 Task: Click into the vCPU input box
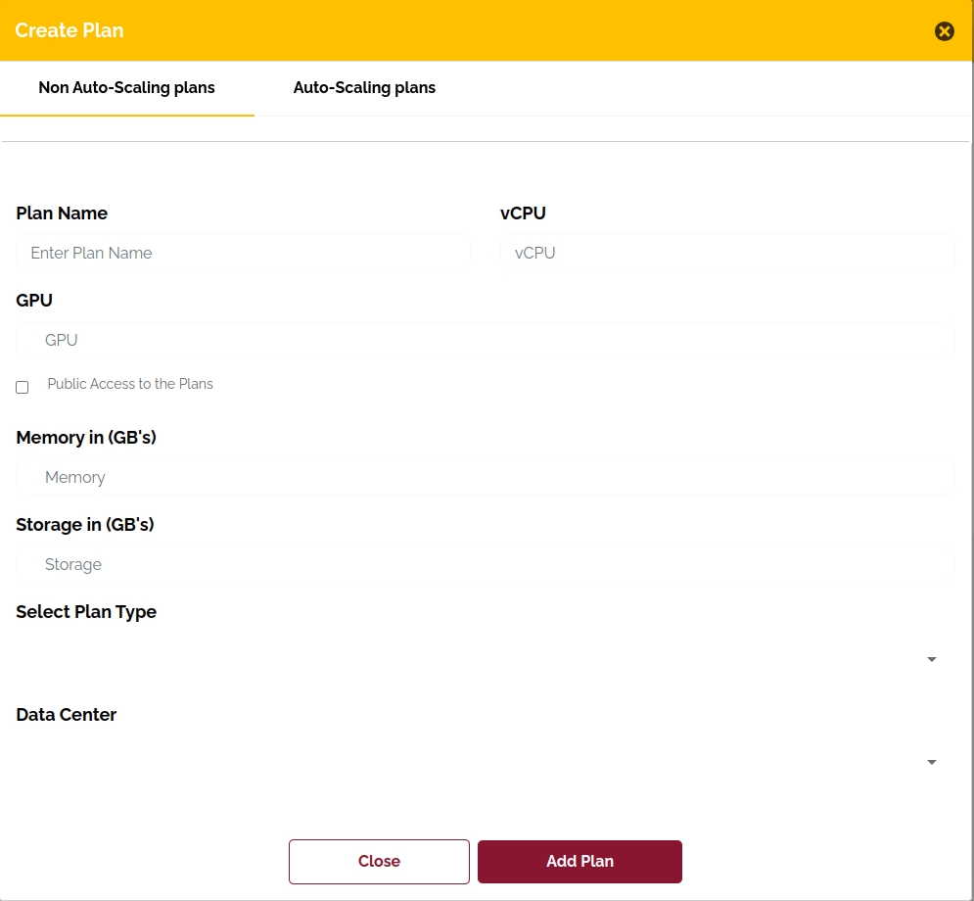726,253
